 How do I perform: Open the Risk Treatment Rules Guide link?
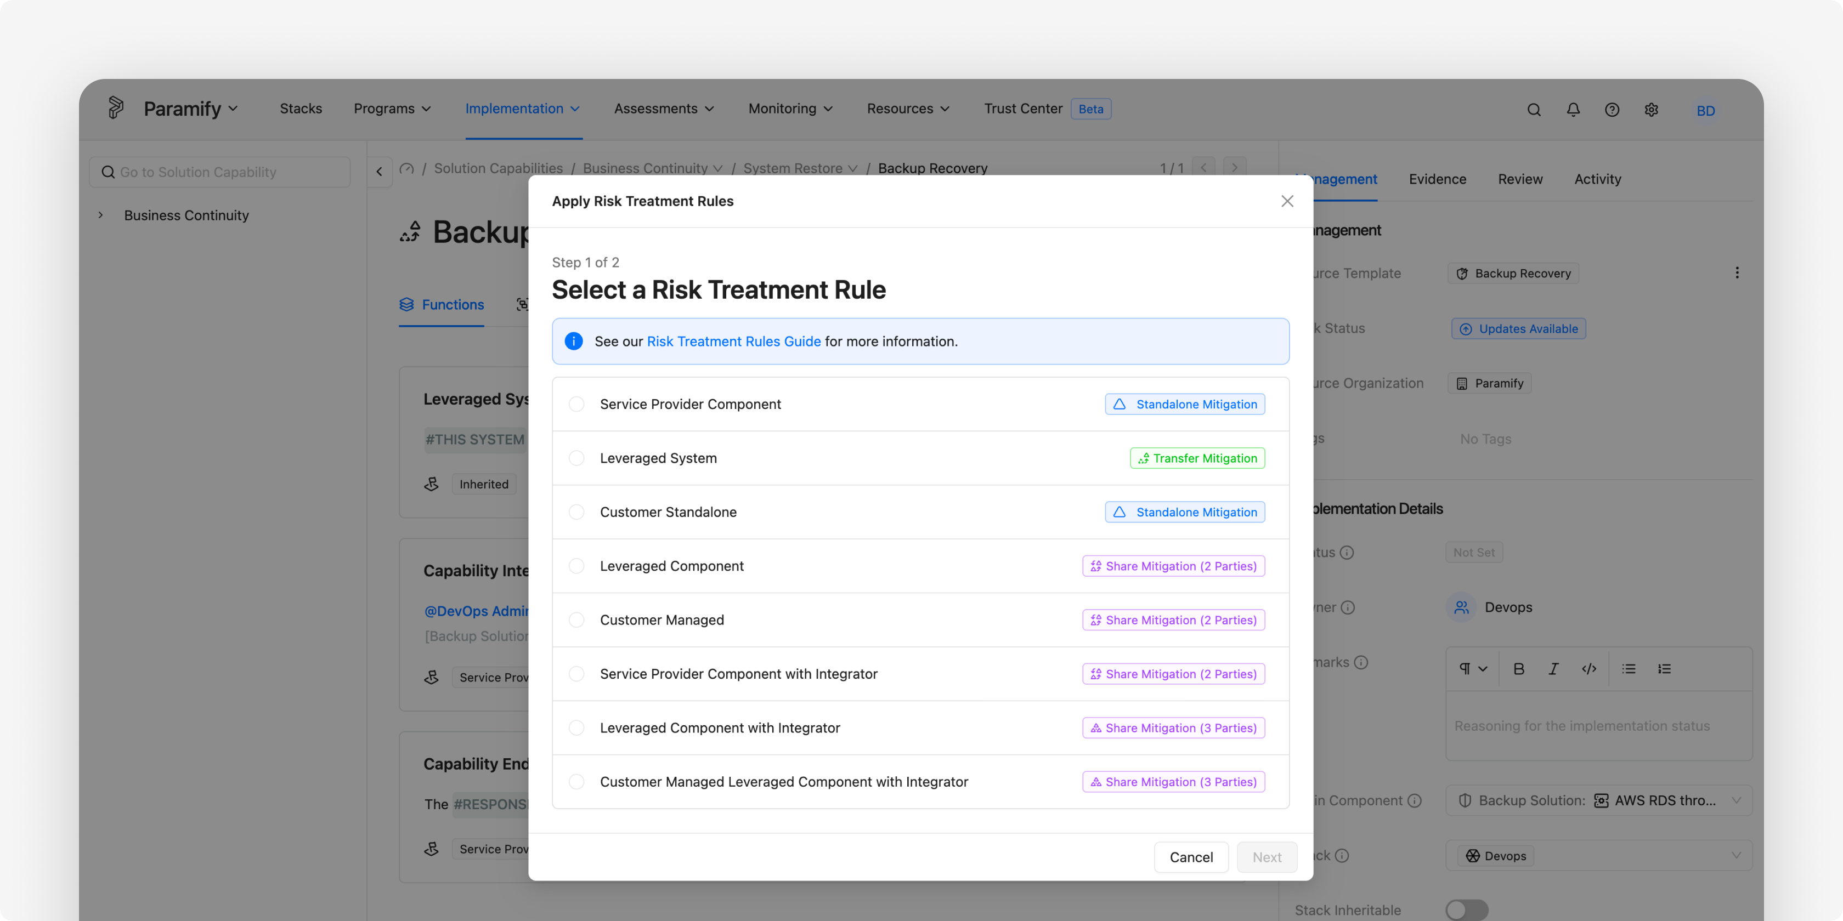pyautogui.click(x=733, y=341)
